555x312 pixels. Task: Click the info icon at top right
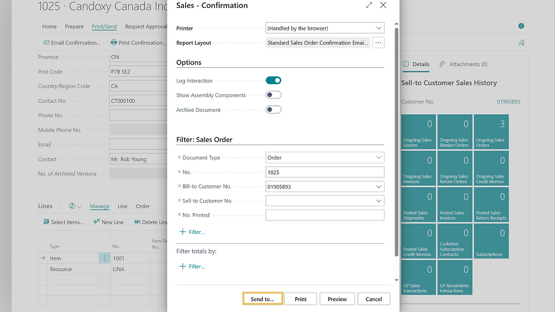(x=521, y=26)
